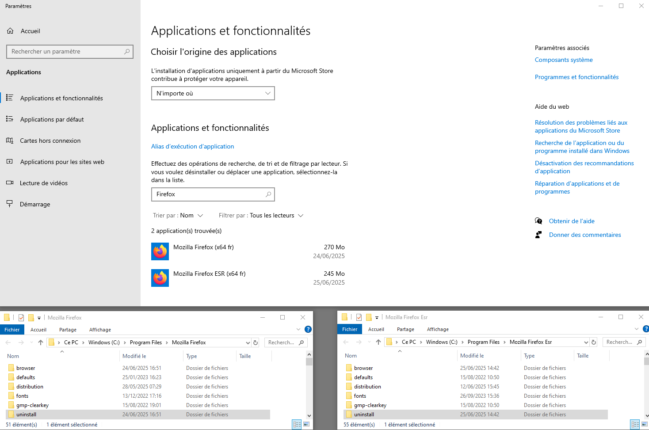Open Accueil tab in Mozilla Firefox window

38,330
